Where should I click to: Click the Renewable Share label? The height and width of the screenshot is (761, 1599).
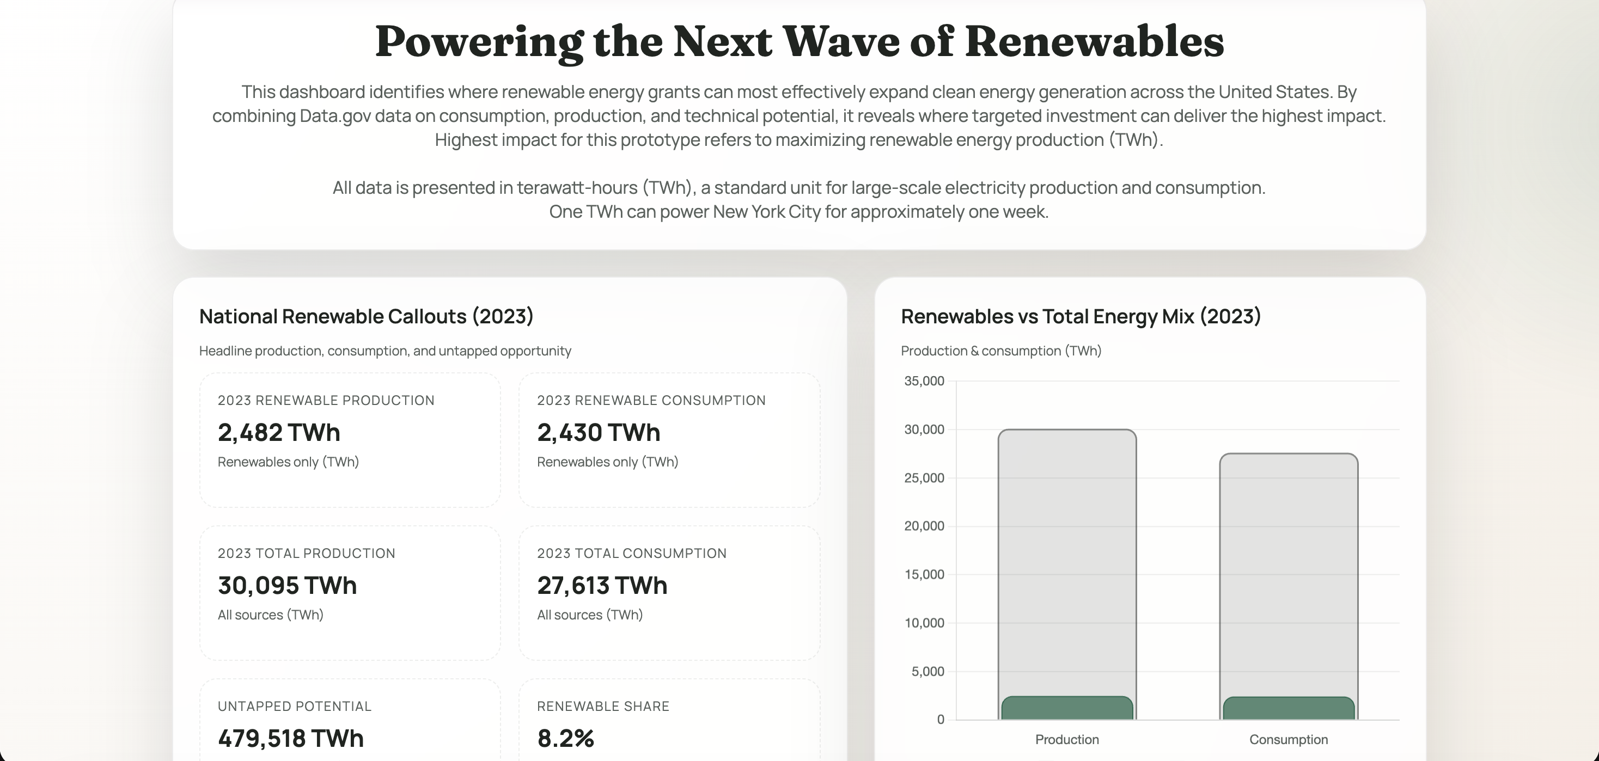[x=603, y=707]
